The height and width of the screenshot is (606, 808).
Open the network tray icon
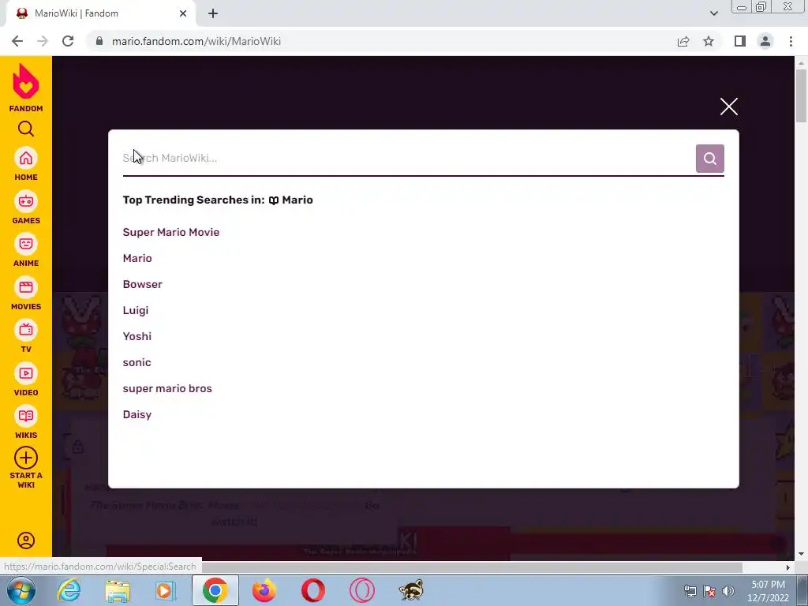pyautogui.click(x=690, y=591)
